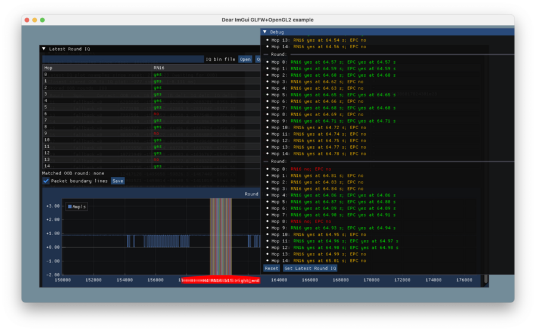Click Debug line 'EPC yes at 64.91 s'

[371, 215]
